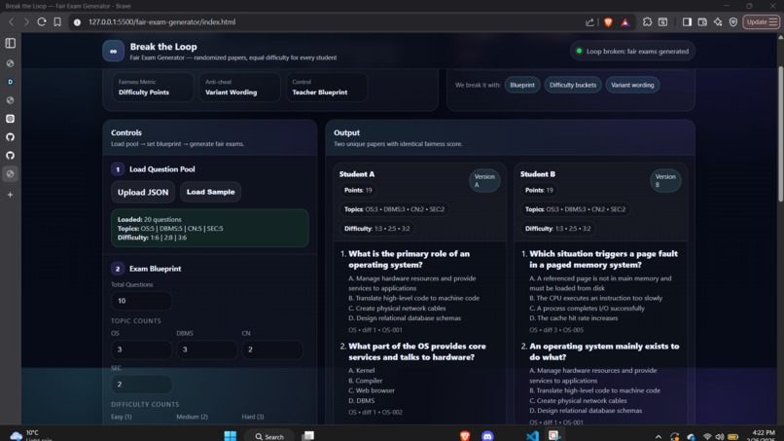Open Discord from the taskbar

point(487,435)
